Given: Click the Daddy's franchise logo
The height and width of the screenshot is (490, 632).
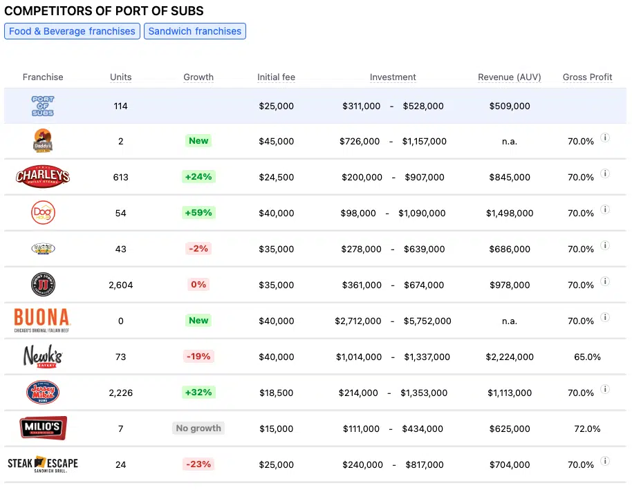Looking at the screenshot, I should tap(43, 141).
